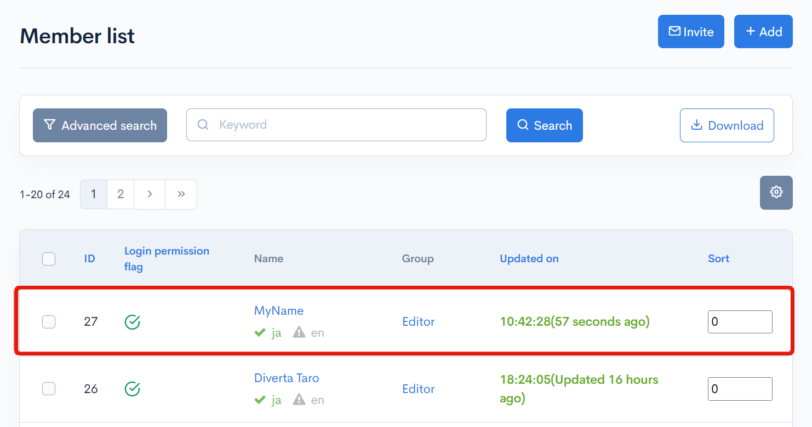Jump to the last page using the double chevron

(181, 194)
